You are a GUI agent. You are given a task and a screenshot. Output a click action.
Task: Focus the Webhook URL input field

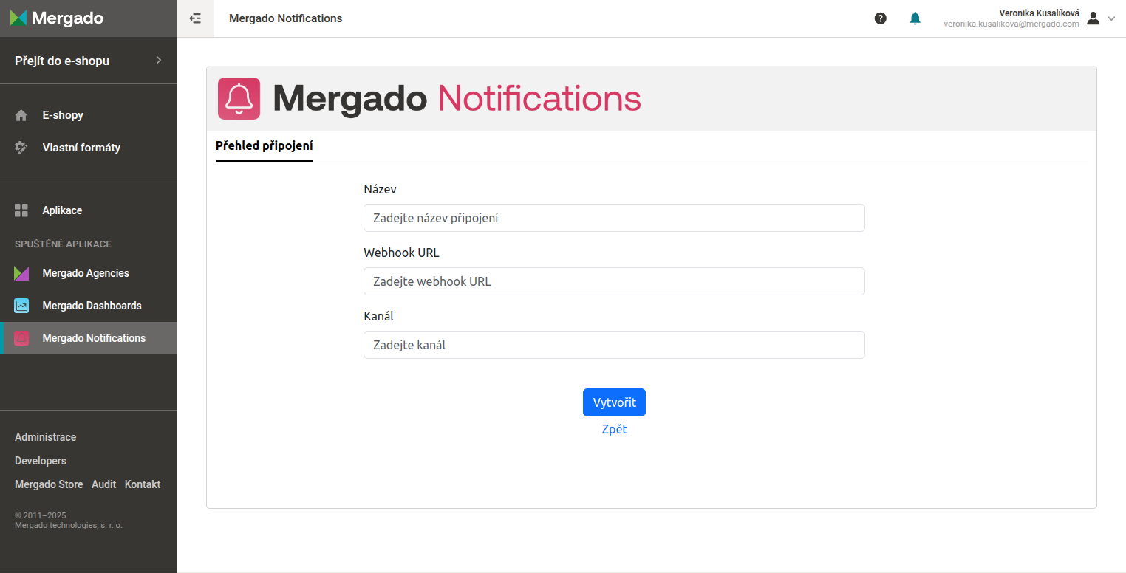(x=614, y=281)
